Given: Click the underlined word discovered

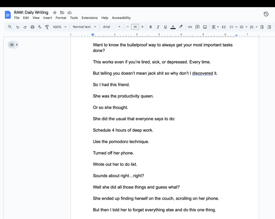Looking at the screenshot, I should pos(202,73).
